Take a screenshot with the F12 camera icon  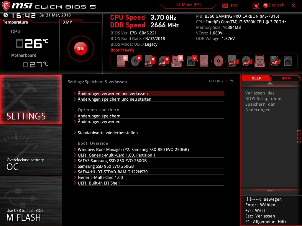(x=225, y=6)
